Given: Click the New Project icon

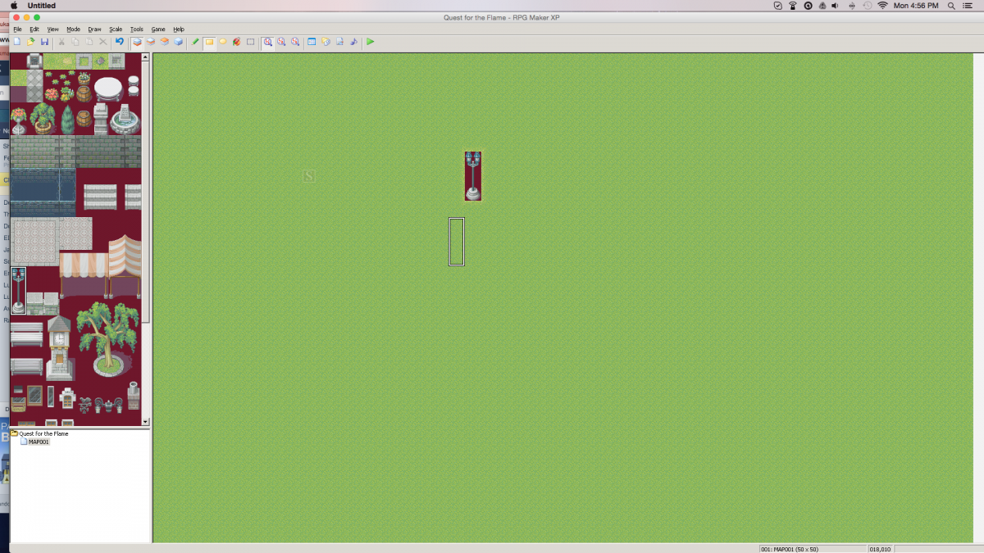Looking at the screenshot, I should [16, 42].
